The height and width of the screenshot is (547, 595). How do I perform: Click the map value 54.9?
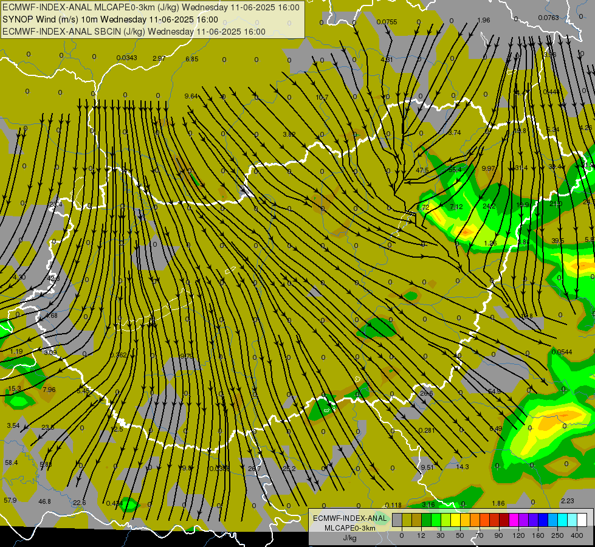(494, 391)
